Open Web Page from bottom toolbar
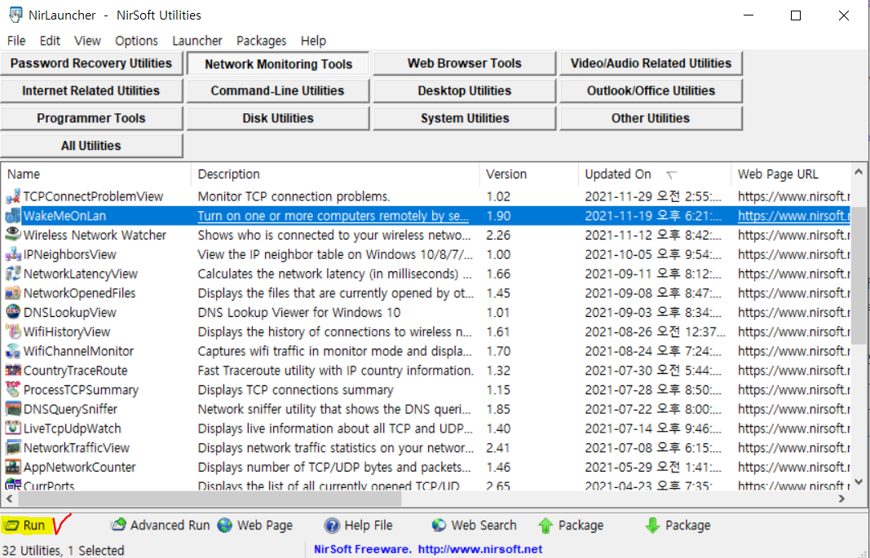The width and height of the screenshot is (870, 558). (255, 525)
